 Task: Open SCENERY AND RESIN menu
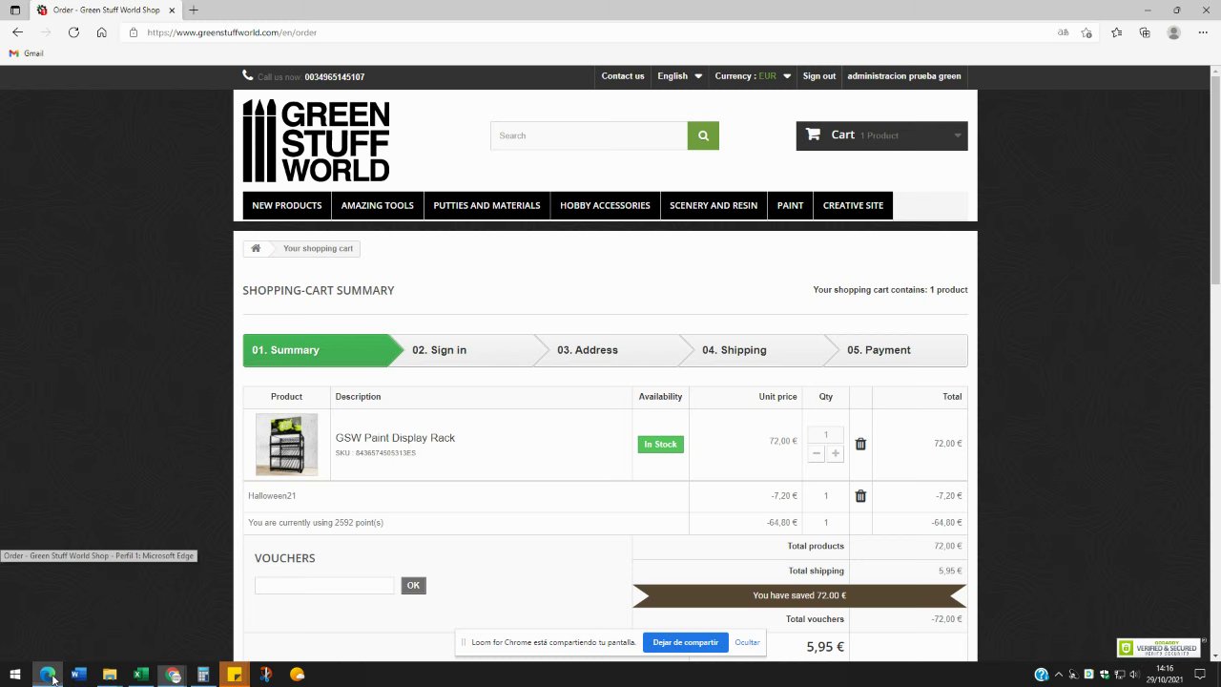coord(714,205)
